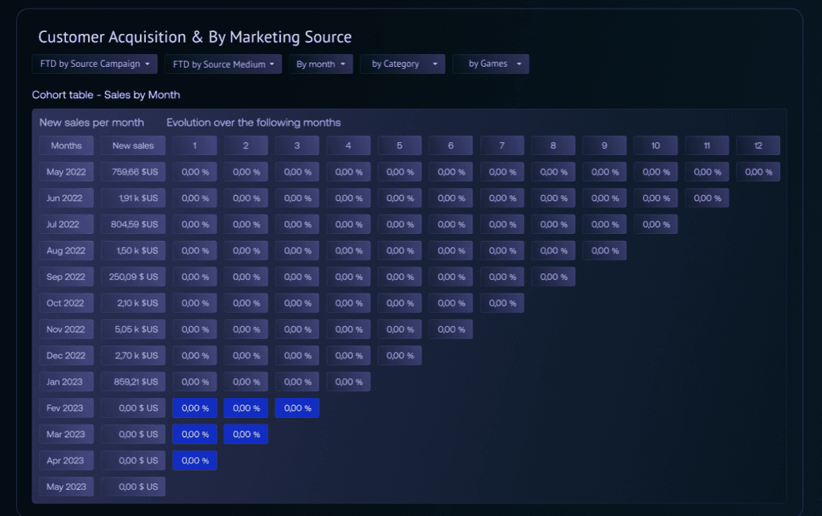Click column header 6
The width and height of the screenshot is (822, 516).
(x=451, y=146)
